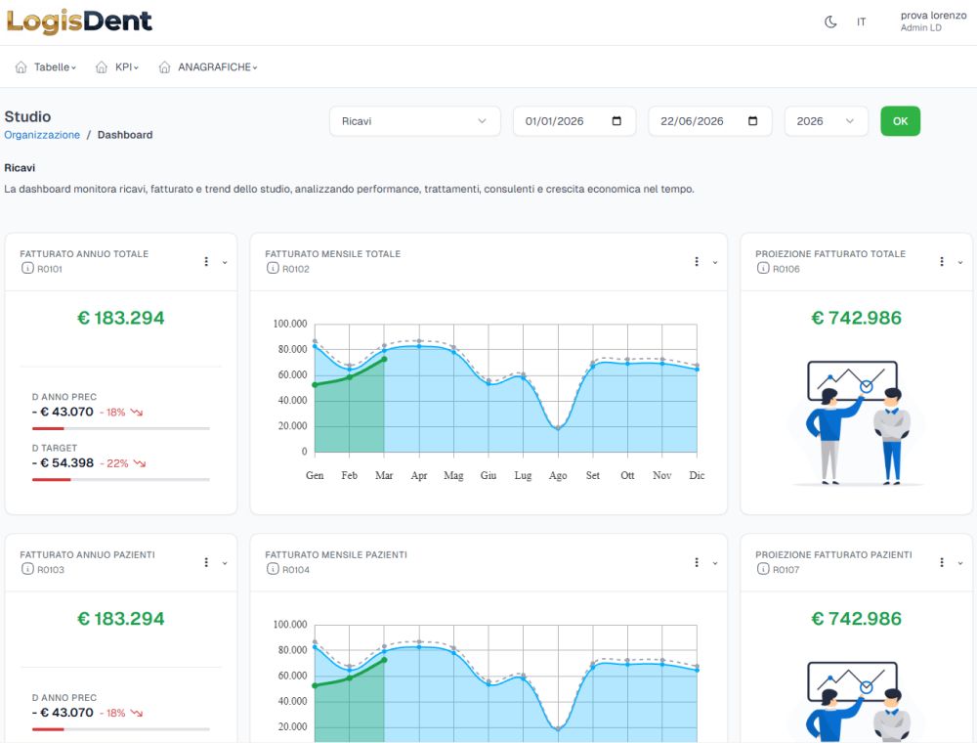Image resolution: width=977 pixels, height=743 pixels.
Task: Click the green OK button
Action: (900, 121)
